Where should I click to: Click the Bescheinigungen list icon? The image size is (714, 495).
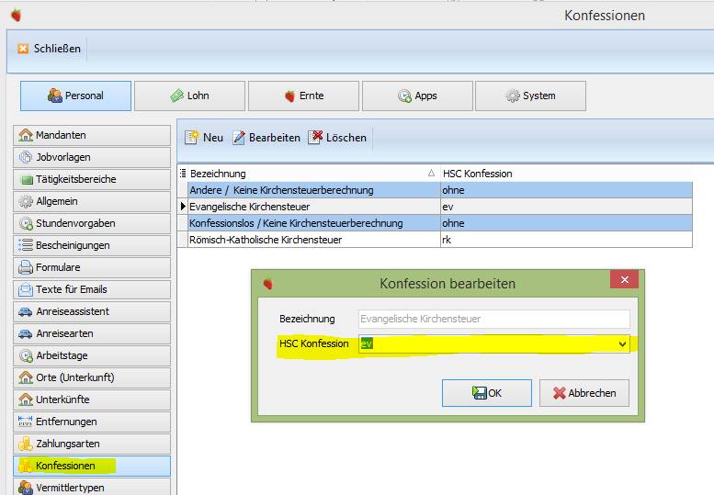pos(26,245)
